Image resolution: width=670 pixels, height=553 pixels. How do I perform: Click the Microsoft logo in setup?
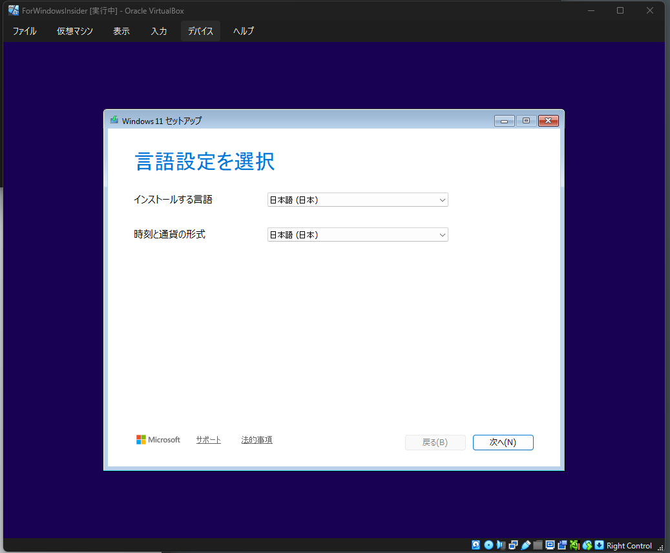pos(158,439)
